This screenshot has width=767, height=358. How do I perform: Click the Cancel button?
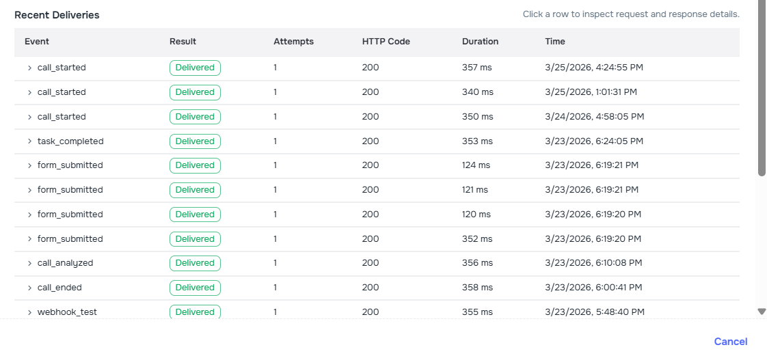pos(730,342)
